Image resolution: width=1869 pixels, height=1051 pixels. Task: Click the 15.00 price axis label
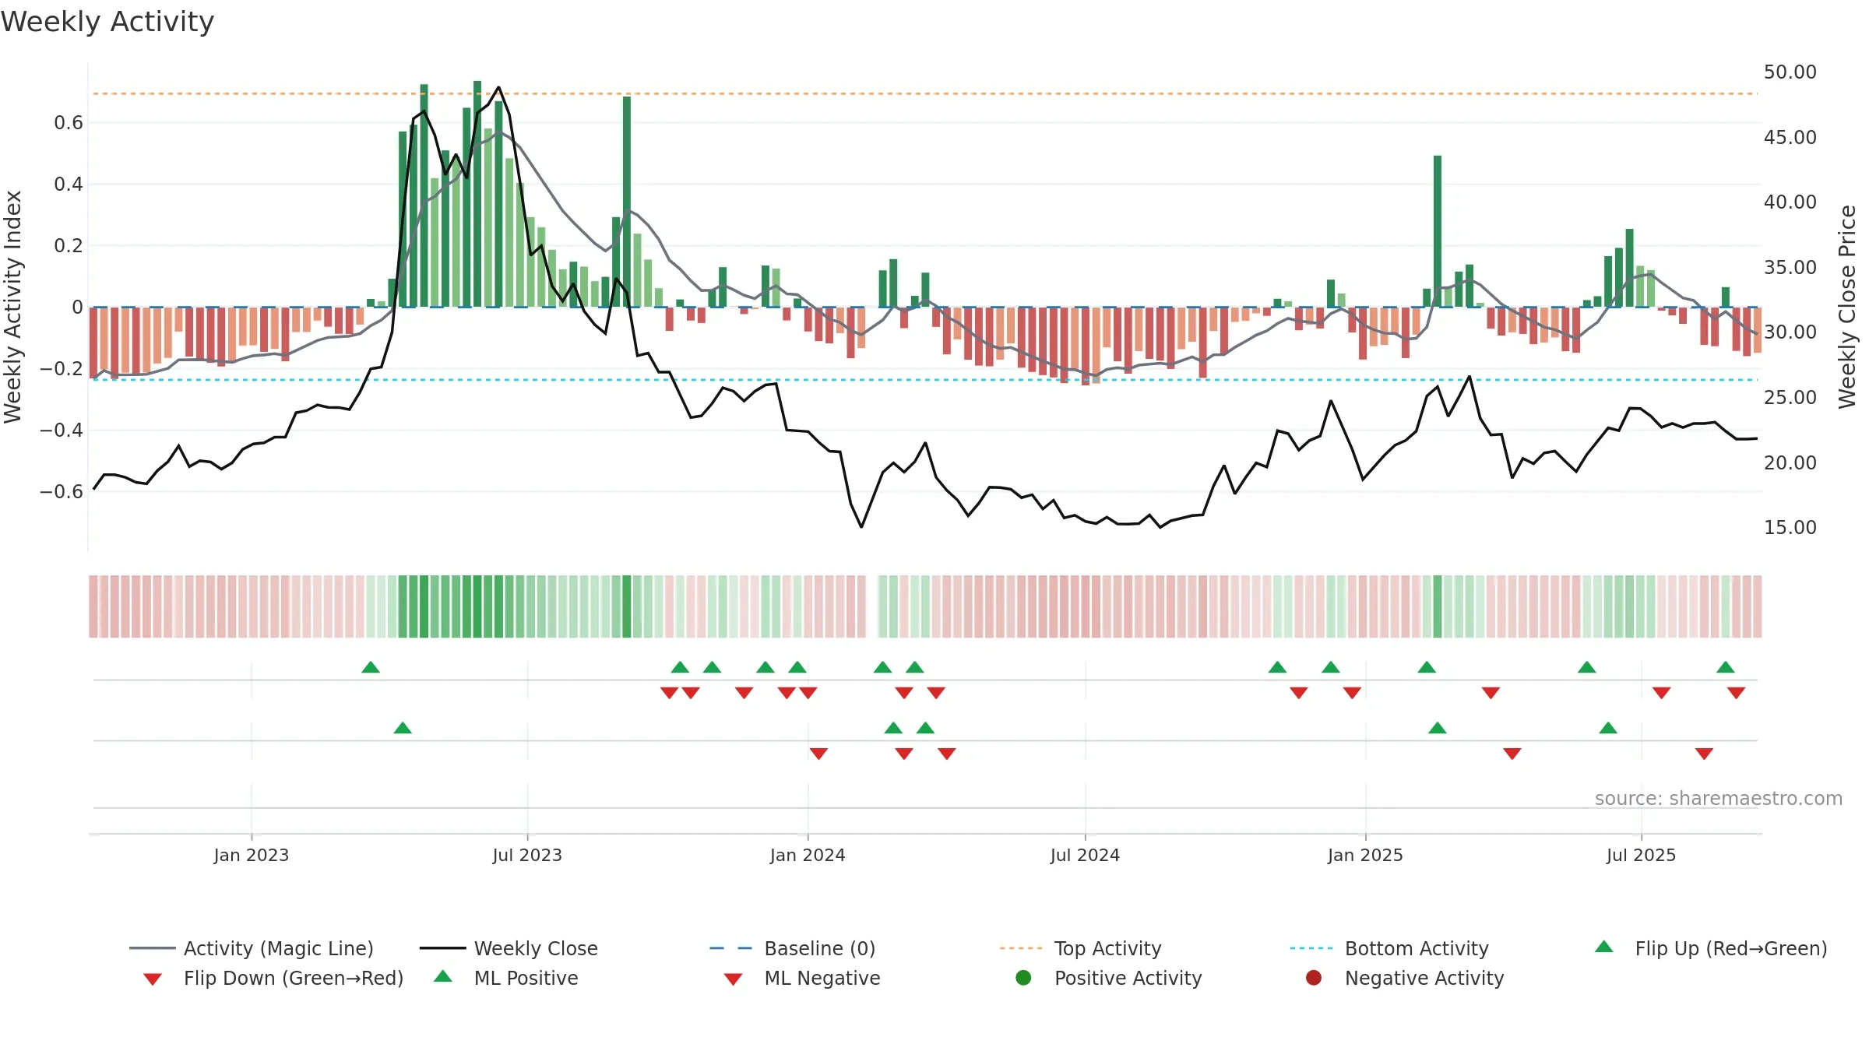(1790, 527)
